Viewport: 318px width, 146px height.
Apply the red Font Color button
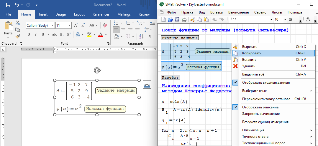pyautogui.click(x=101, y=35)
